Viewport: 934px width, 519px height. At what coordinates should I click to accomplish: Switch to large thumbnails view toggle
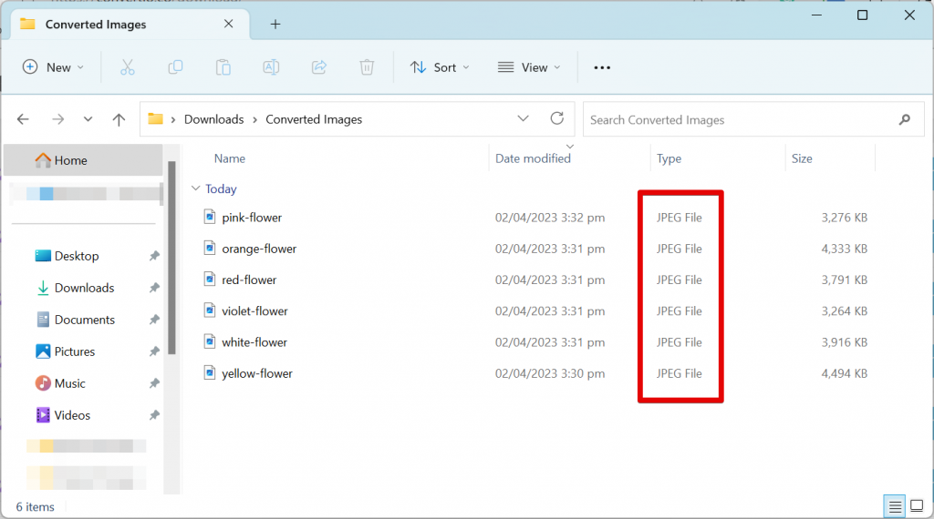click(916, 506)
